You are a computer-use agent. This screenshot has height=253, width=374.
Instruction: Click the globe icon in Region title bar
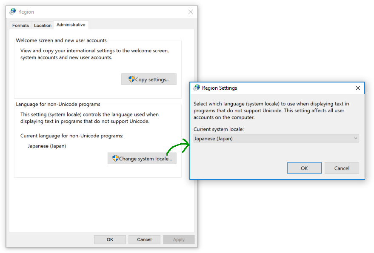[13, 12]
